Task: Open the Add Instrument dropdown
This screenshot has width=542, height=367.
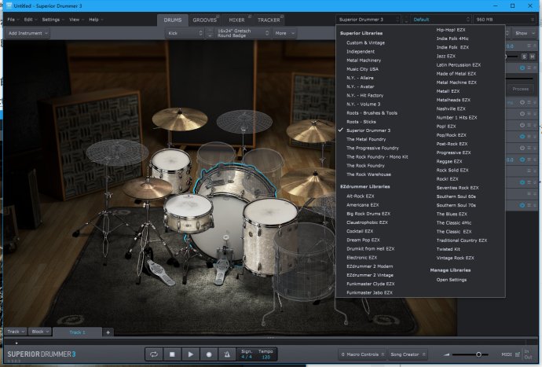Action: pyautogui.click(x=27, y=33)
